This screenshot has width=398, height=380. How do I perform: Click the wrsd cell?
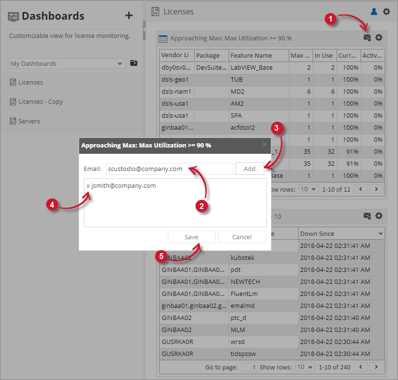click(263, 342)
